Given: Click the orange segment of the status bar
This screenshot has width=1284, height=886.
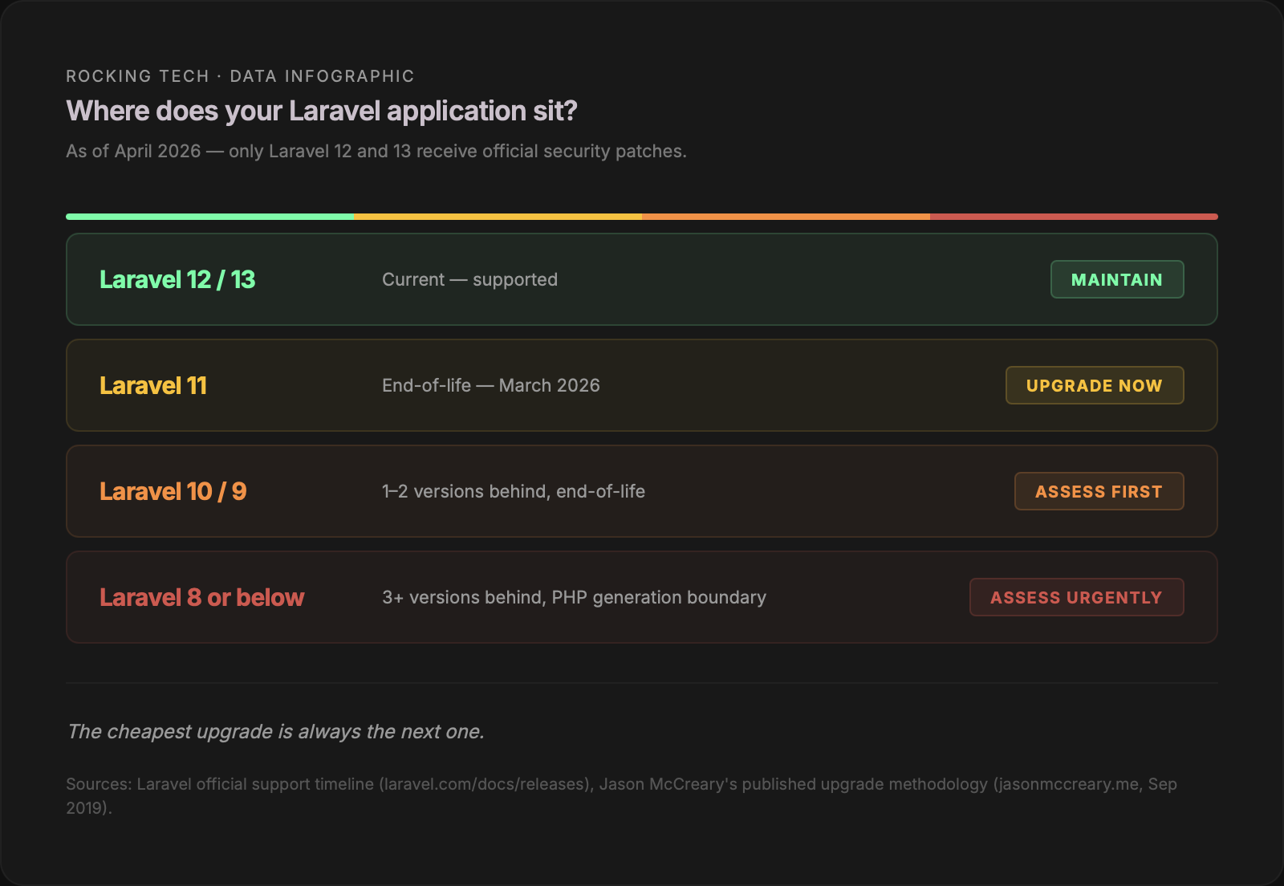Looking at the screenshot, I should coord(786,216).
